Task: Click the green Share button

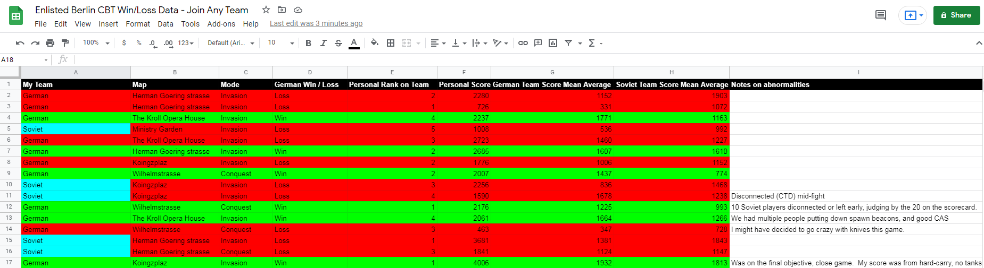Action: point(956,15)
